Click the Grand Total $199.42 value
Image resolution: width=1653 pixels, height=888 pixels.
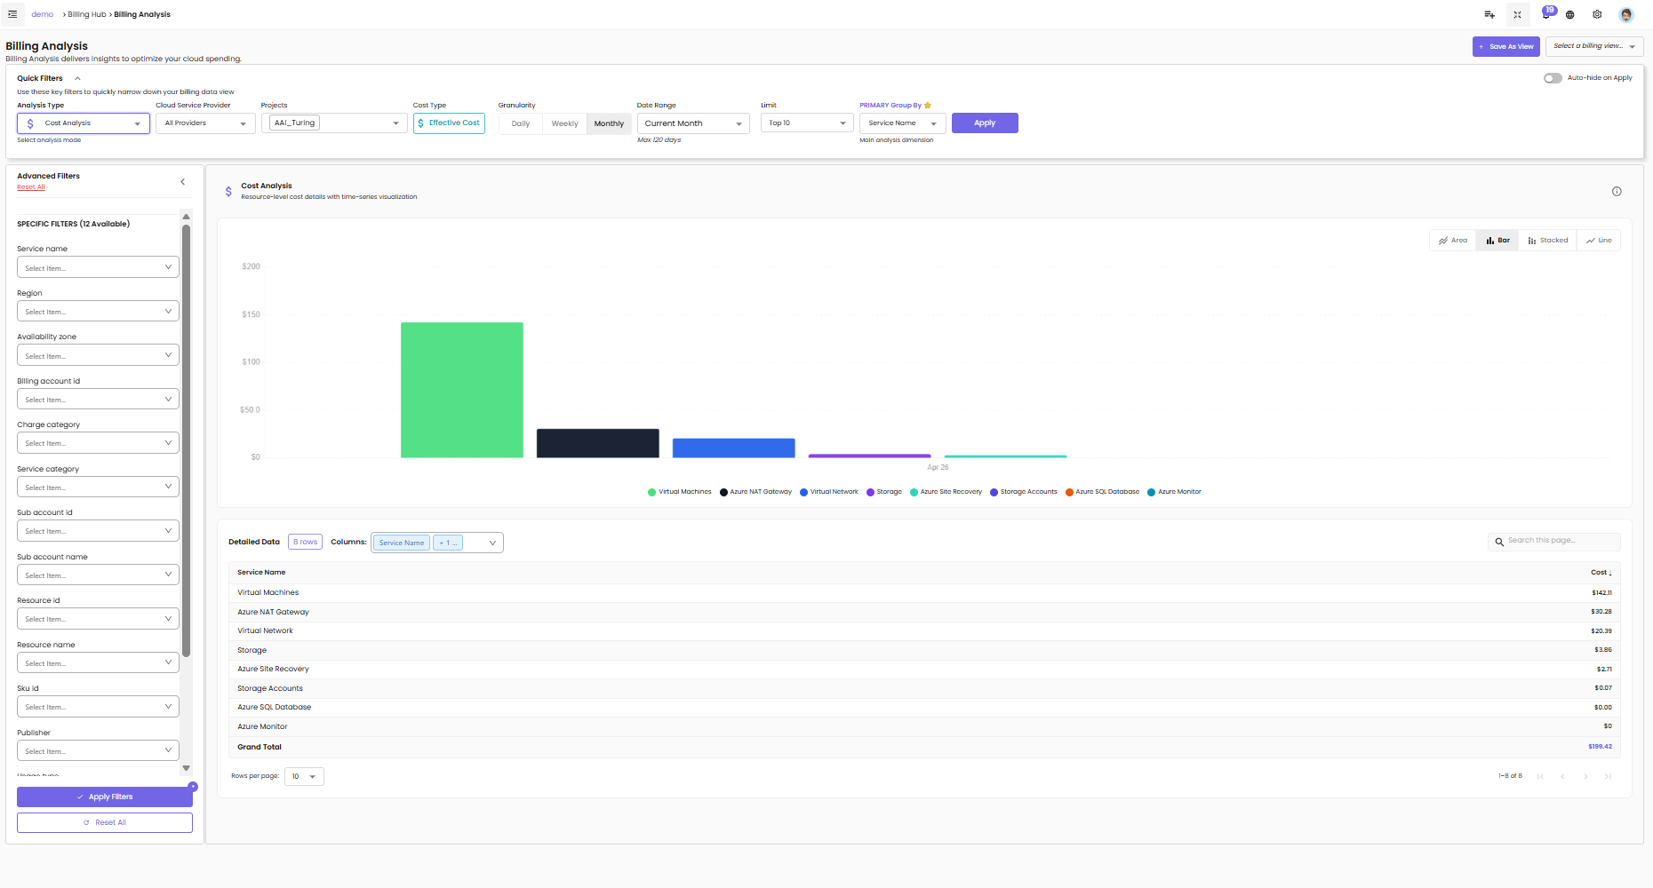(x=1600, y=747)
